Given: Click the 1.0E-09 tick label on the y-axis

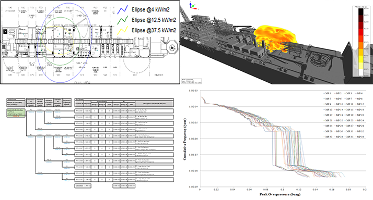Looking at the screenshot, I should click(x=193, y=187).
